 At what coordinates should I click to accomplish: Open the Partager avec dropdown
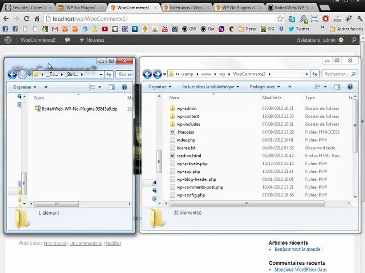[x=265, y=86]
